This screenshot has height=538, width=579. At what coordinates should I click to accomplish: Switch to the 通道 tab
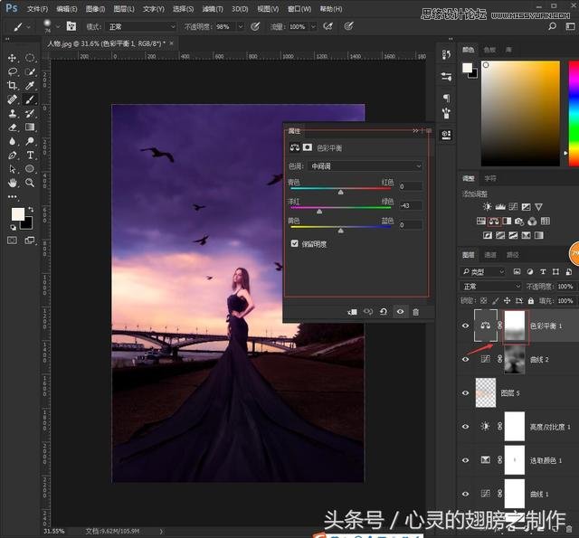pos(490,255)
